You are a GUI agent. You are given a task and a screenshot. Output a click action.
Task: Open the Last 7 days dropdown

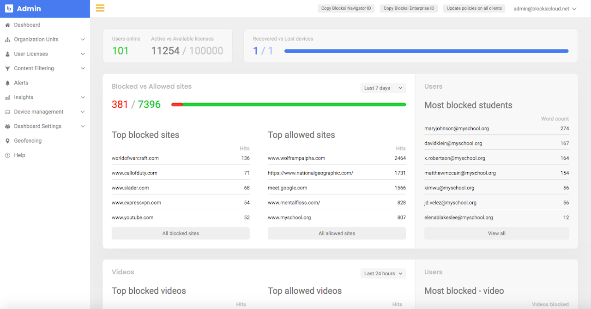pyautogui.click(x=383, y=88)
